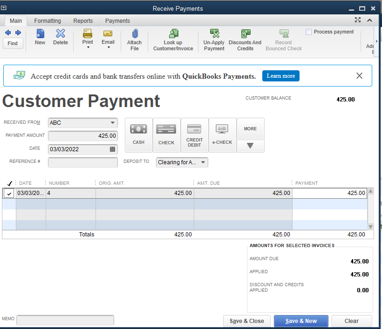The image size is (382, 329).
Task: Click the PAYMENT column header
Action: point(307,183)
